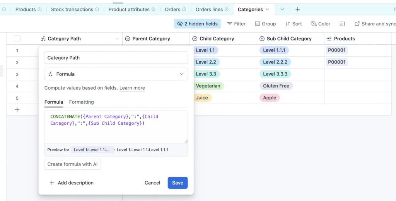Click P00001 product link in row 2

click(x=337, y=62)
